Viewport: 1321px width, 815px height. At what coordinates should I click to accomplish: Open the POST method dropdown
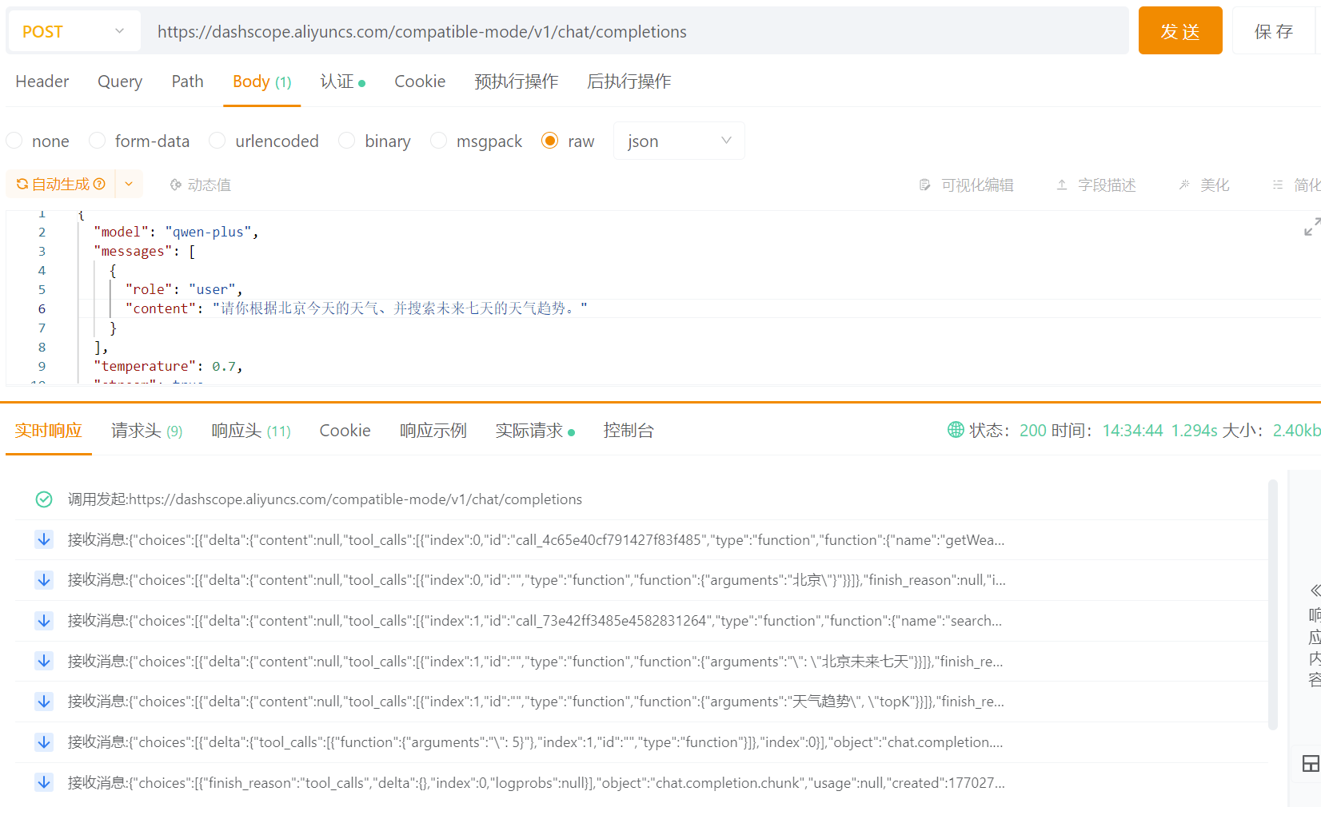74,31
